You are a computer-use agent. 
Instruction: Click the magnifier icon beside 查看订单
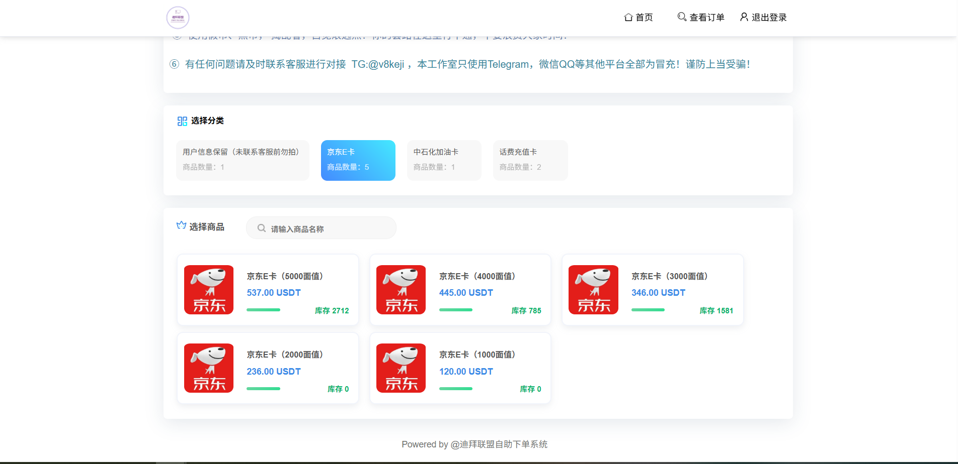682,17
